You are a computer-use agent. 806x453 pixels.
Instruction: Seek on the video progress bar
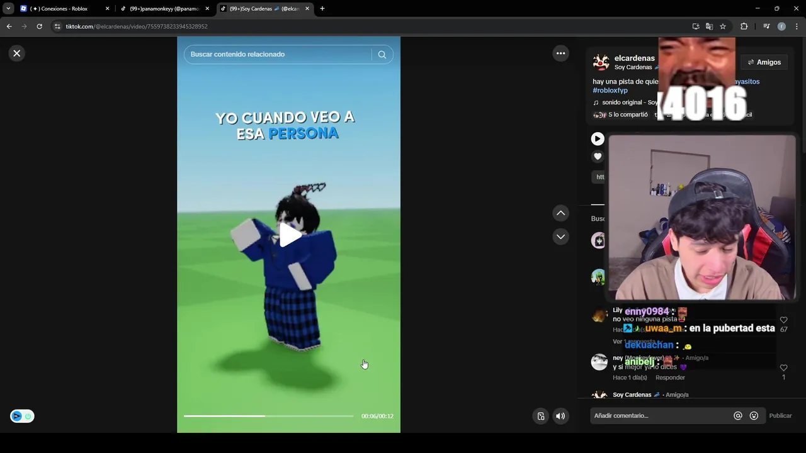pyautogui.click(x=269, y=416)
